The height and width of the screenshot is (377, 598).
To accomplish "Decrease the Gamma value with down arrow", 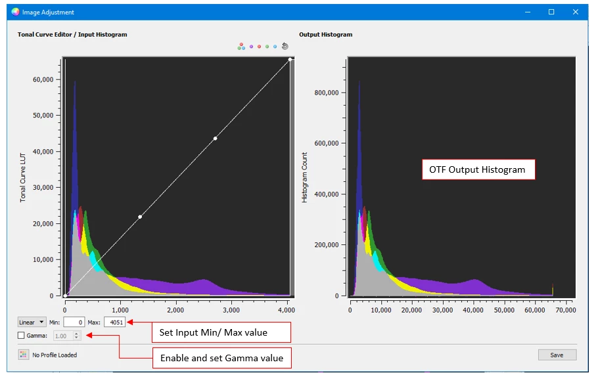I will [77, 338].
